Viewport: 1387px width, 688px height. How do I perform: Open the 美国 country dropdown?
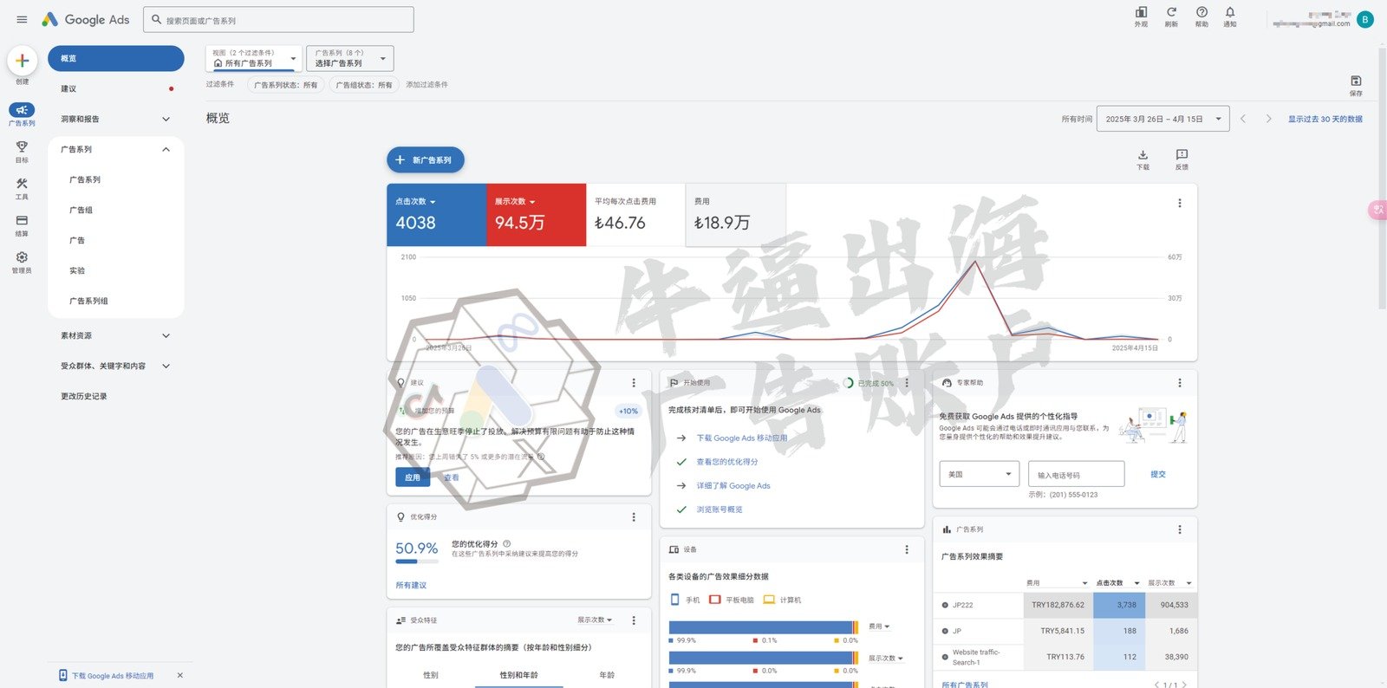979,474
